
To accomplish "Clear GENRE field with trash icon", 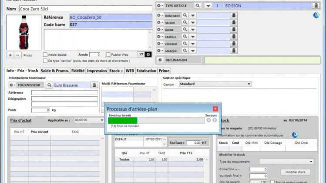I will [234, 30].
